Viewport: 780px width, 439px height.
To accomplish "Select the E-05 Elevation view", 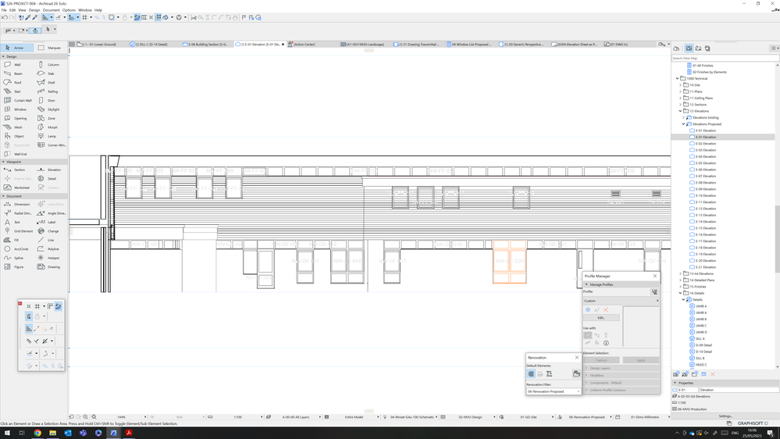I will pyautogui.click(x=705, y=163).
